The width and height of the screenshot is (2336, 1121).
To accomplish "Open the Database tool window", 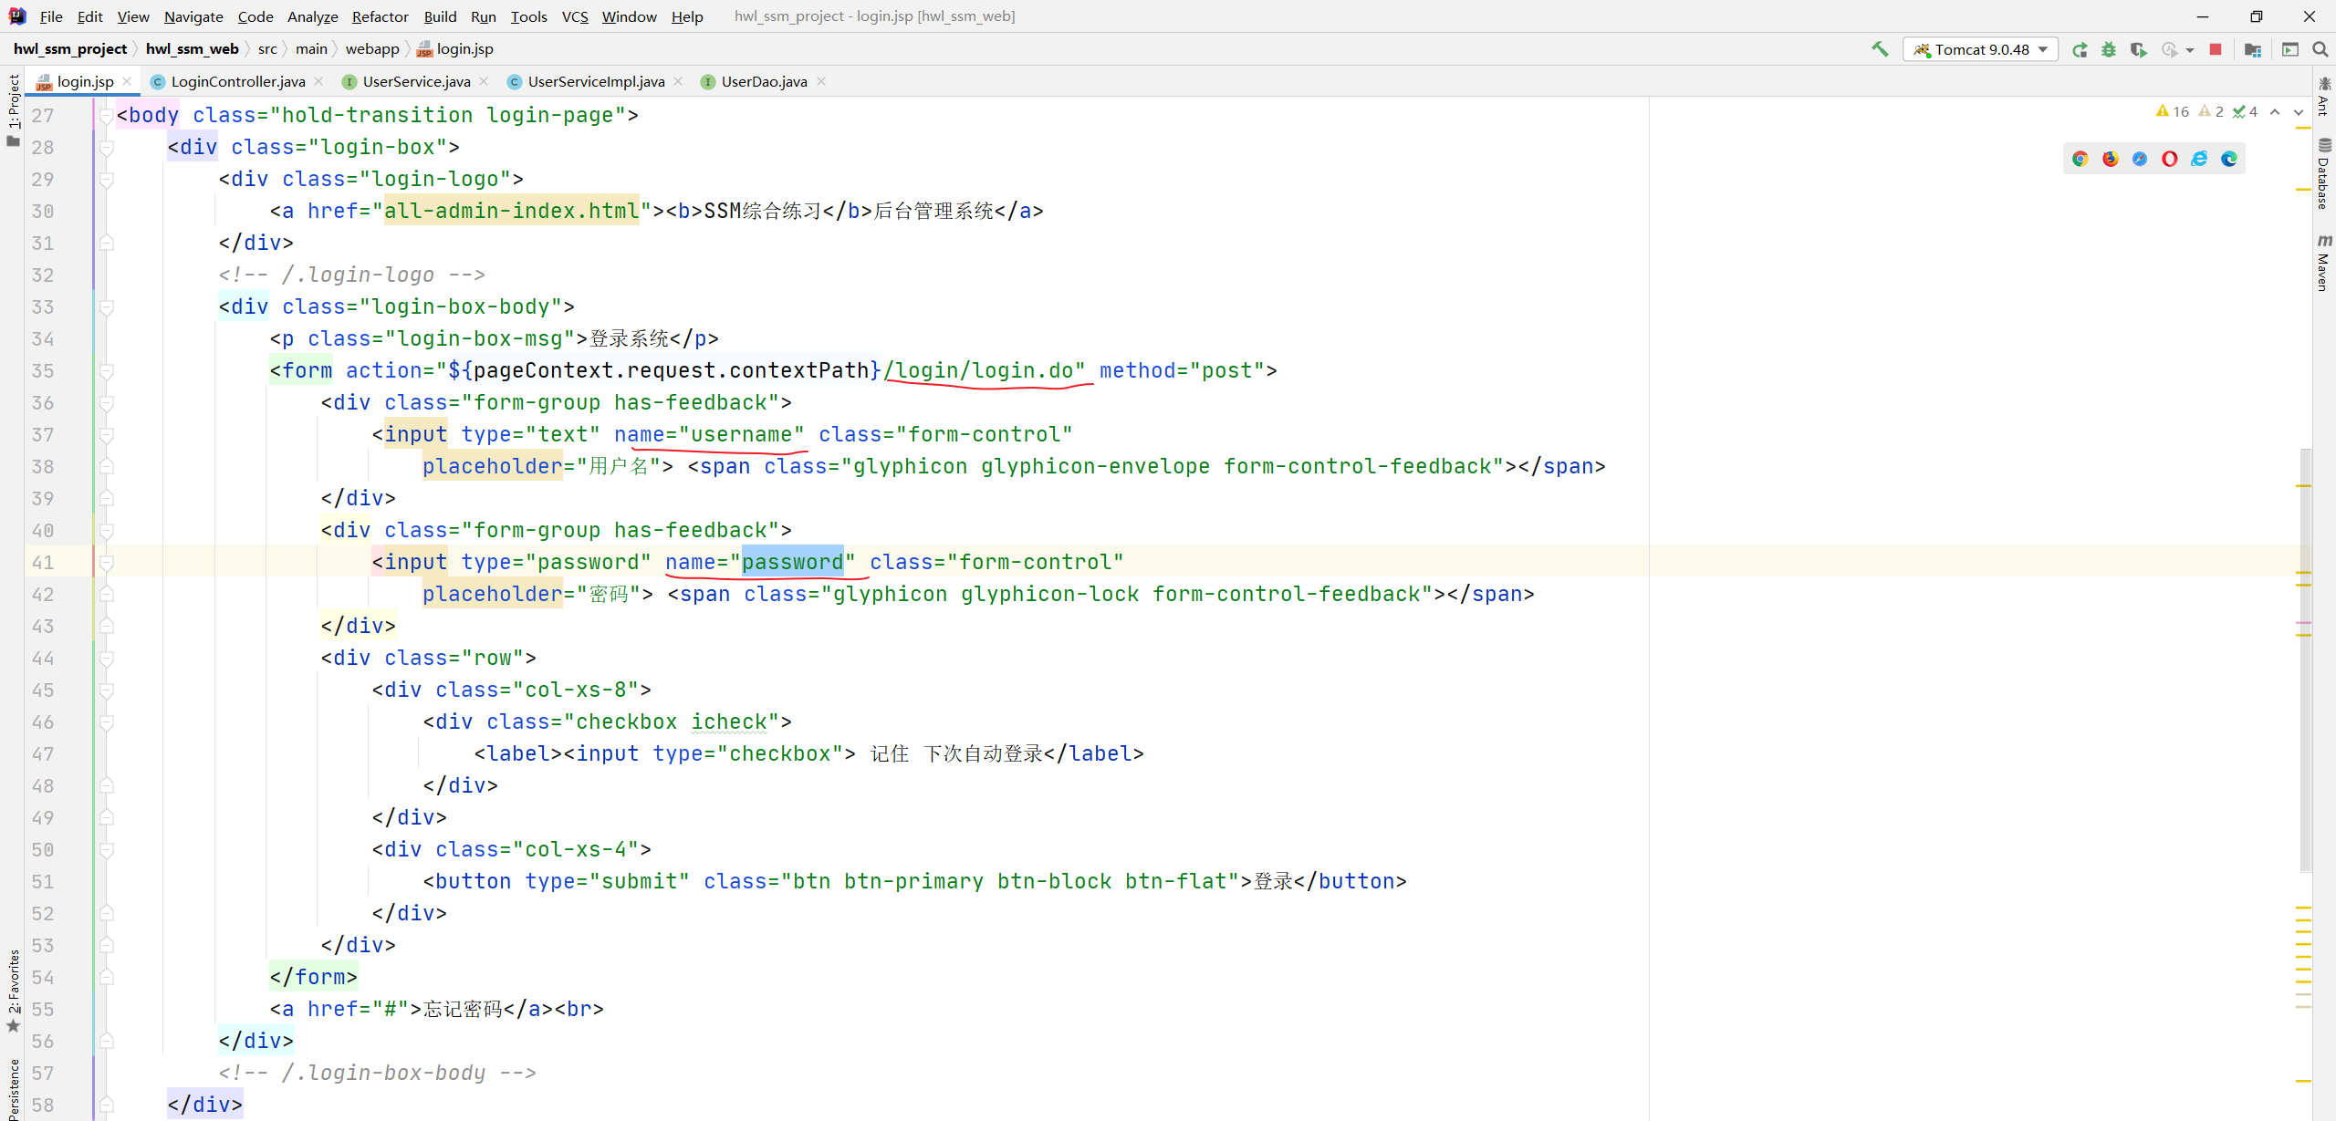I will click(x=2324, y=174).
